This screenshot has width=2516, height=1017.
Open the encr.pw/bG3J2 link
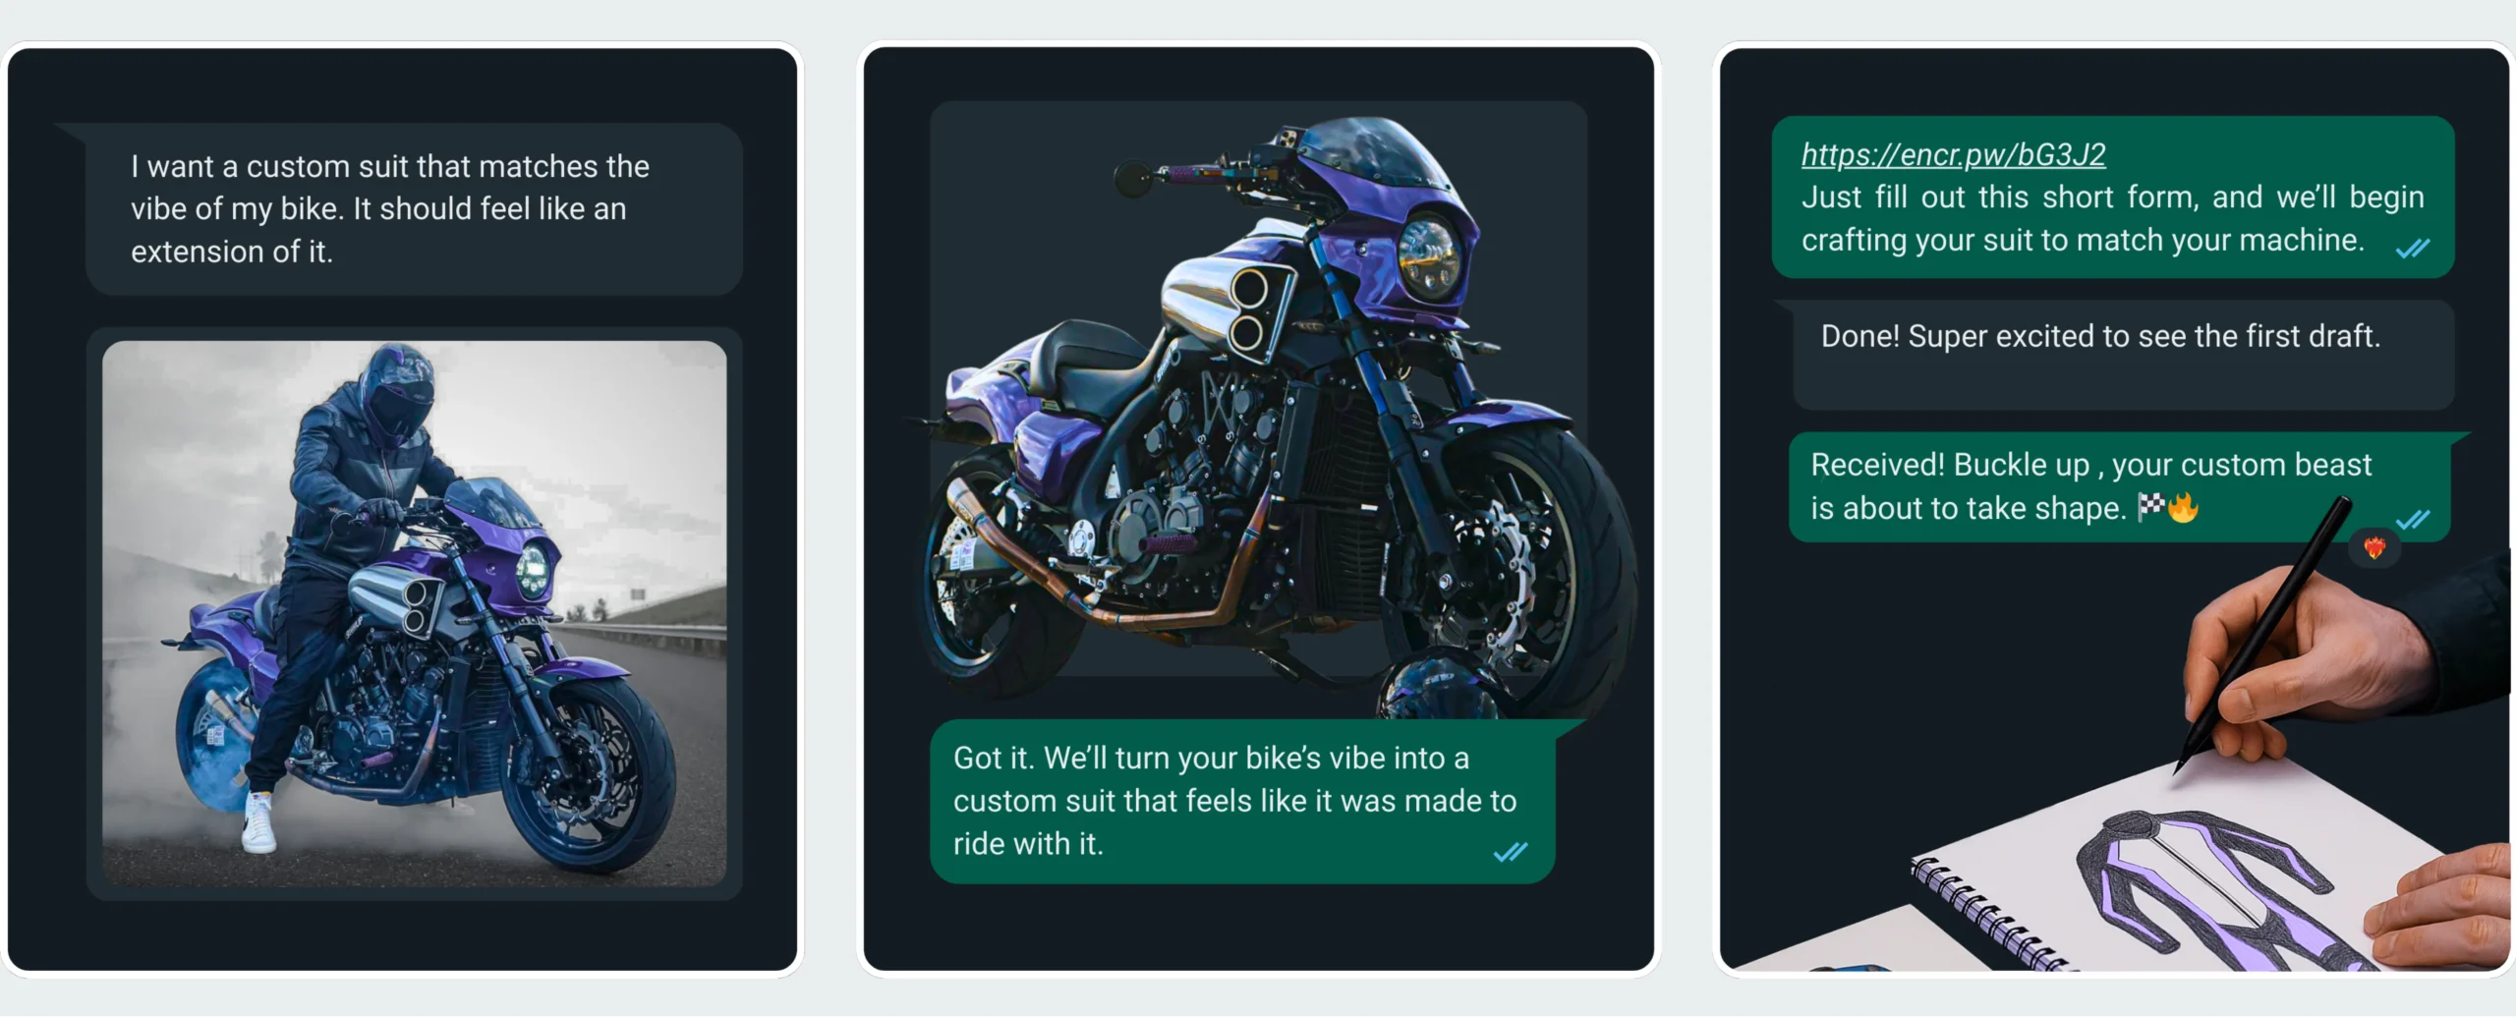[x=1953, y=155]
